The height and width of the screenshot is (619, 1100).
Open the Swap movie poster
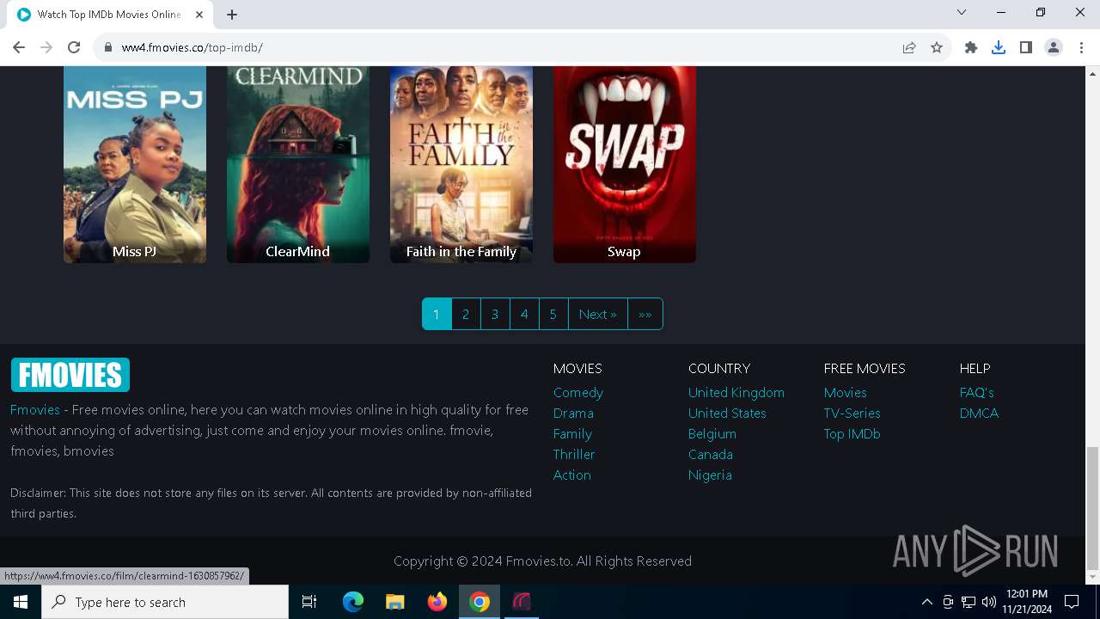625,164
